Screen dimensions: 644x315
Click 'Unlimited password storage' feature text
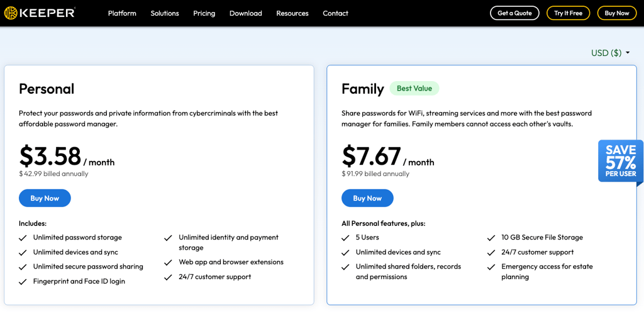click(x=77, y=238)
